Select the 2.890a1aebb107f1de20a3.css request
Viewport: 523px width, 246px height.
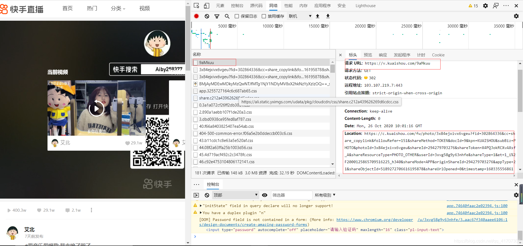point(261,112)
